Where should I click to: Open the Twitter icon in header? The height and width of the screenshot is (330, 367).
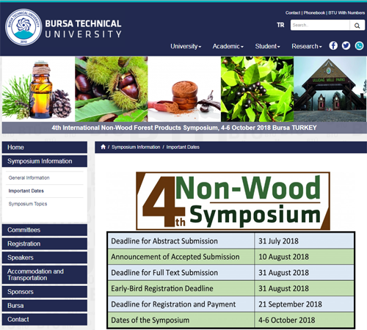coord(346,45)
